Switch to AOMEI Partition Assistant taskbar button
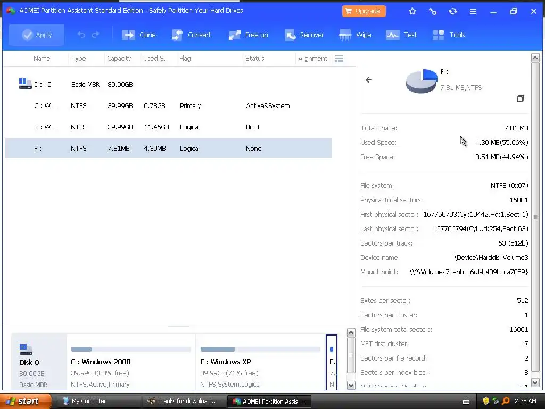545x409 pixels. point(269,402)
